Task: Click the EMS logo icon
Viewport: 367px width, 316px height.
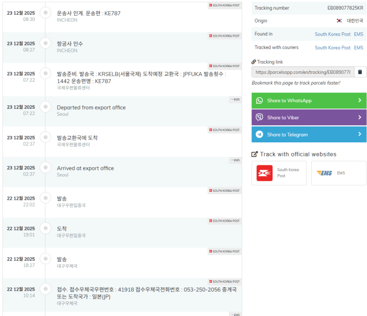Action: pos(324,173)
